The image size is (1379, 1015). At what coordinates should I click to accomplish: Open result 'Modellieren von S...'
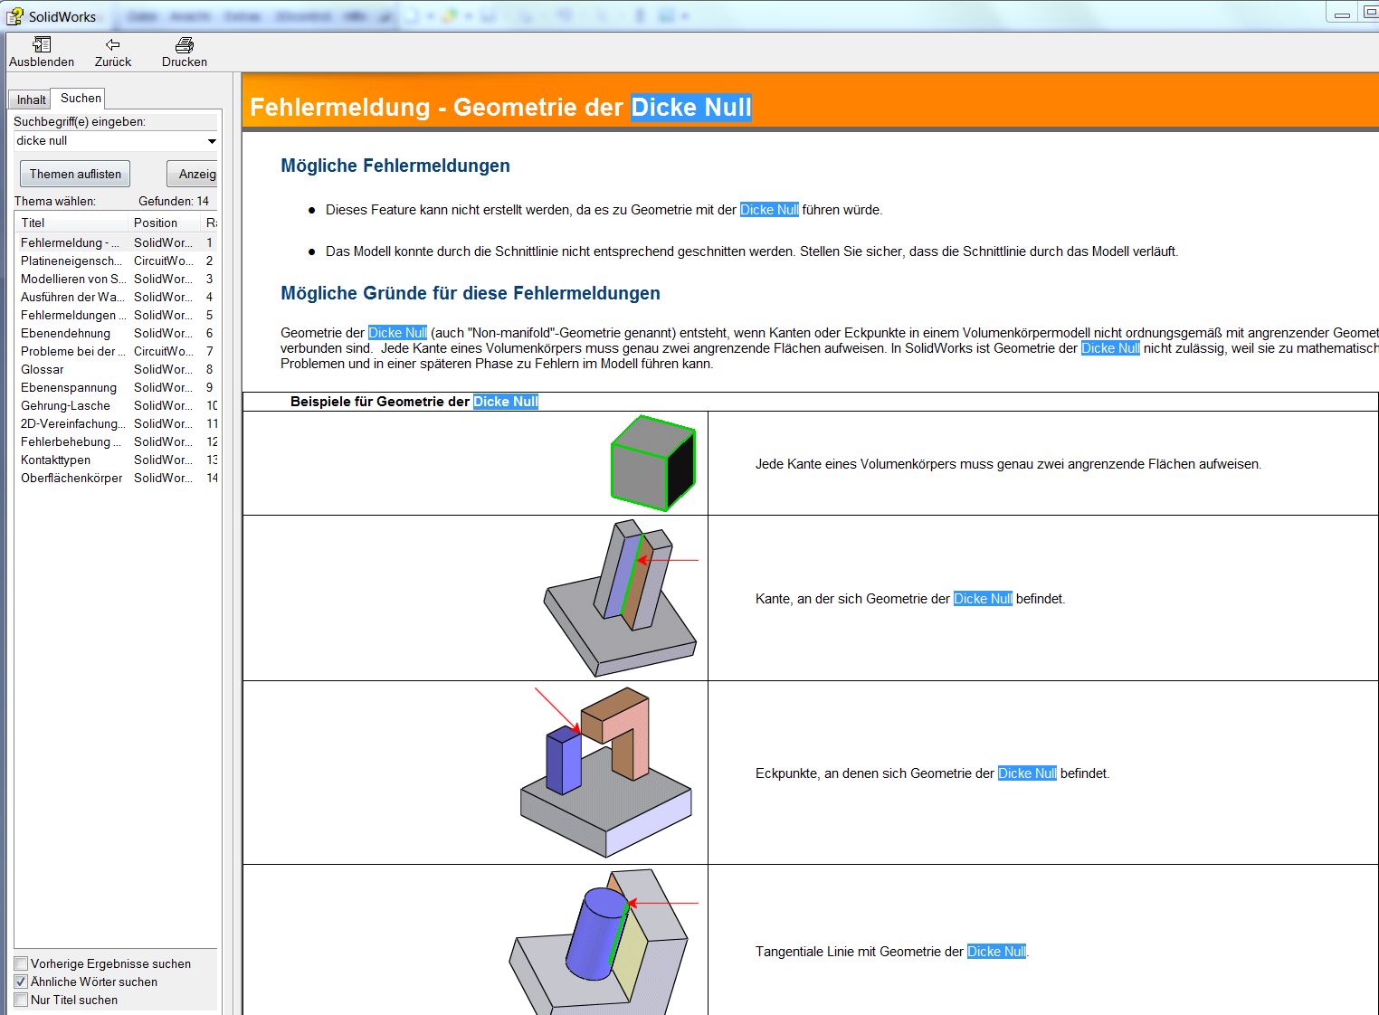[x=116, y=279]
